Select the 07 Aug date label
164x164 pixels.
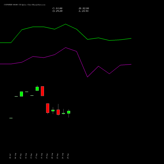(x=21, y=156)
